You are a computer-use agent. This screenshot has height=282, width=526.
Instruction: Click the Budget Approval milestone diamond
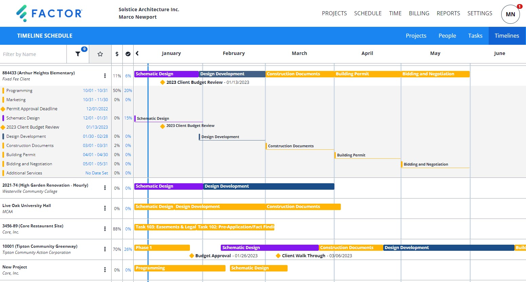point(192,256)
